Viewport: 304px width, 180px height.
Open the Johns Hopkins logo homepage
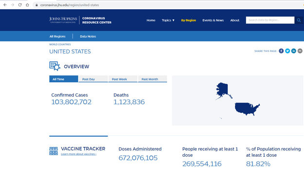[63, 20]
